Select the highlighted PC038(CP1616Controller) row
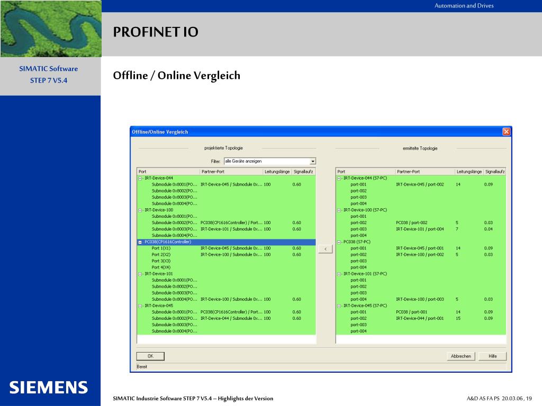 coord(227,242)
